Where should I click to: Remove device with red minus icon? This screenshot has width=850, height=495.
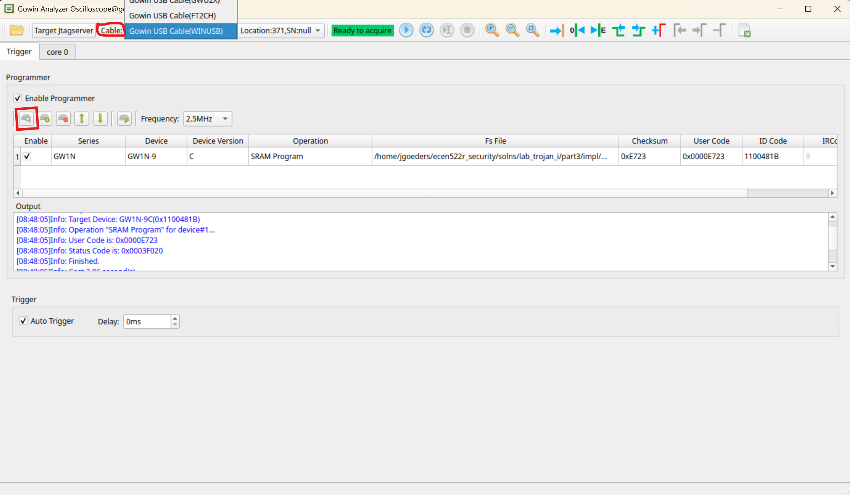[63, 119]
